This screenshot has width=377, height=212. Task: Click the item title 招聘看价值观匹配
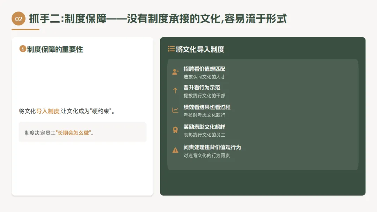[204, 69]
